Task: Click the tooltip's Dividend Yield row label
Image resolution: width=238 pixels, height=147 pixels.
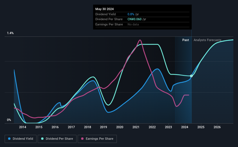Action: (x=106, y=14)
